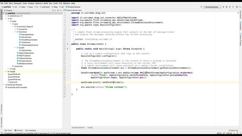The image size is (242, 136).
Task: Expand the target folder
Action: point(6,71)
